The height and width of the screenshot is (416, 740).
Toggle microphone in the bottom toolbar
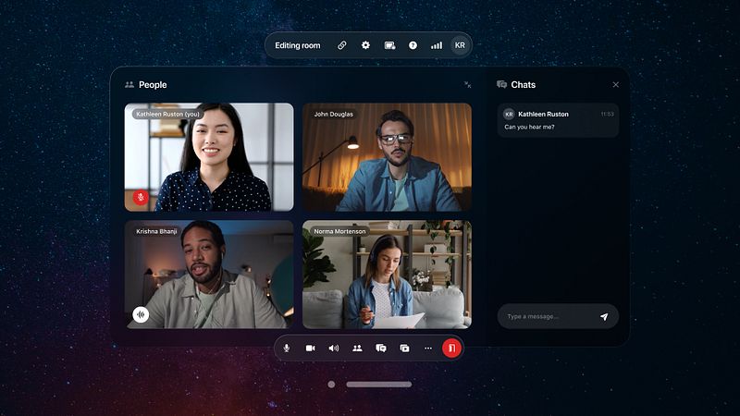(287, 349)
